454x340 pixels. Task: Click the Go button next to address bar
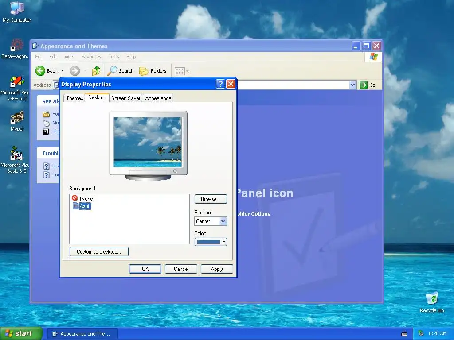click(x=368, y=85)
